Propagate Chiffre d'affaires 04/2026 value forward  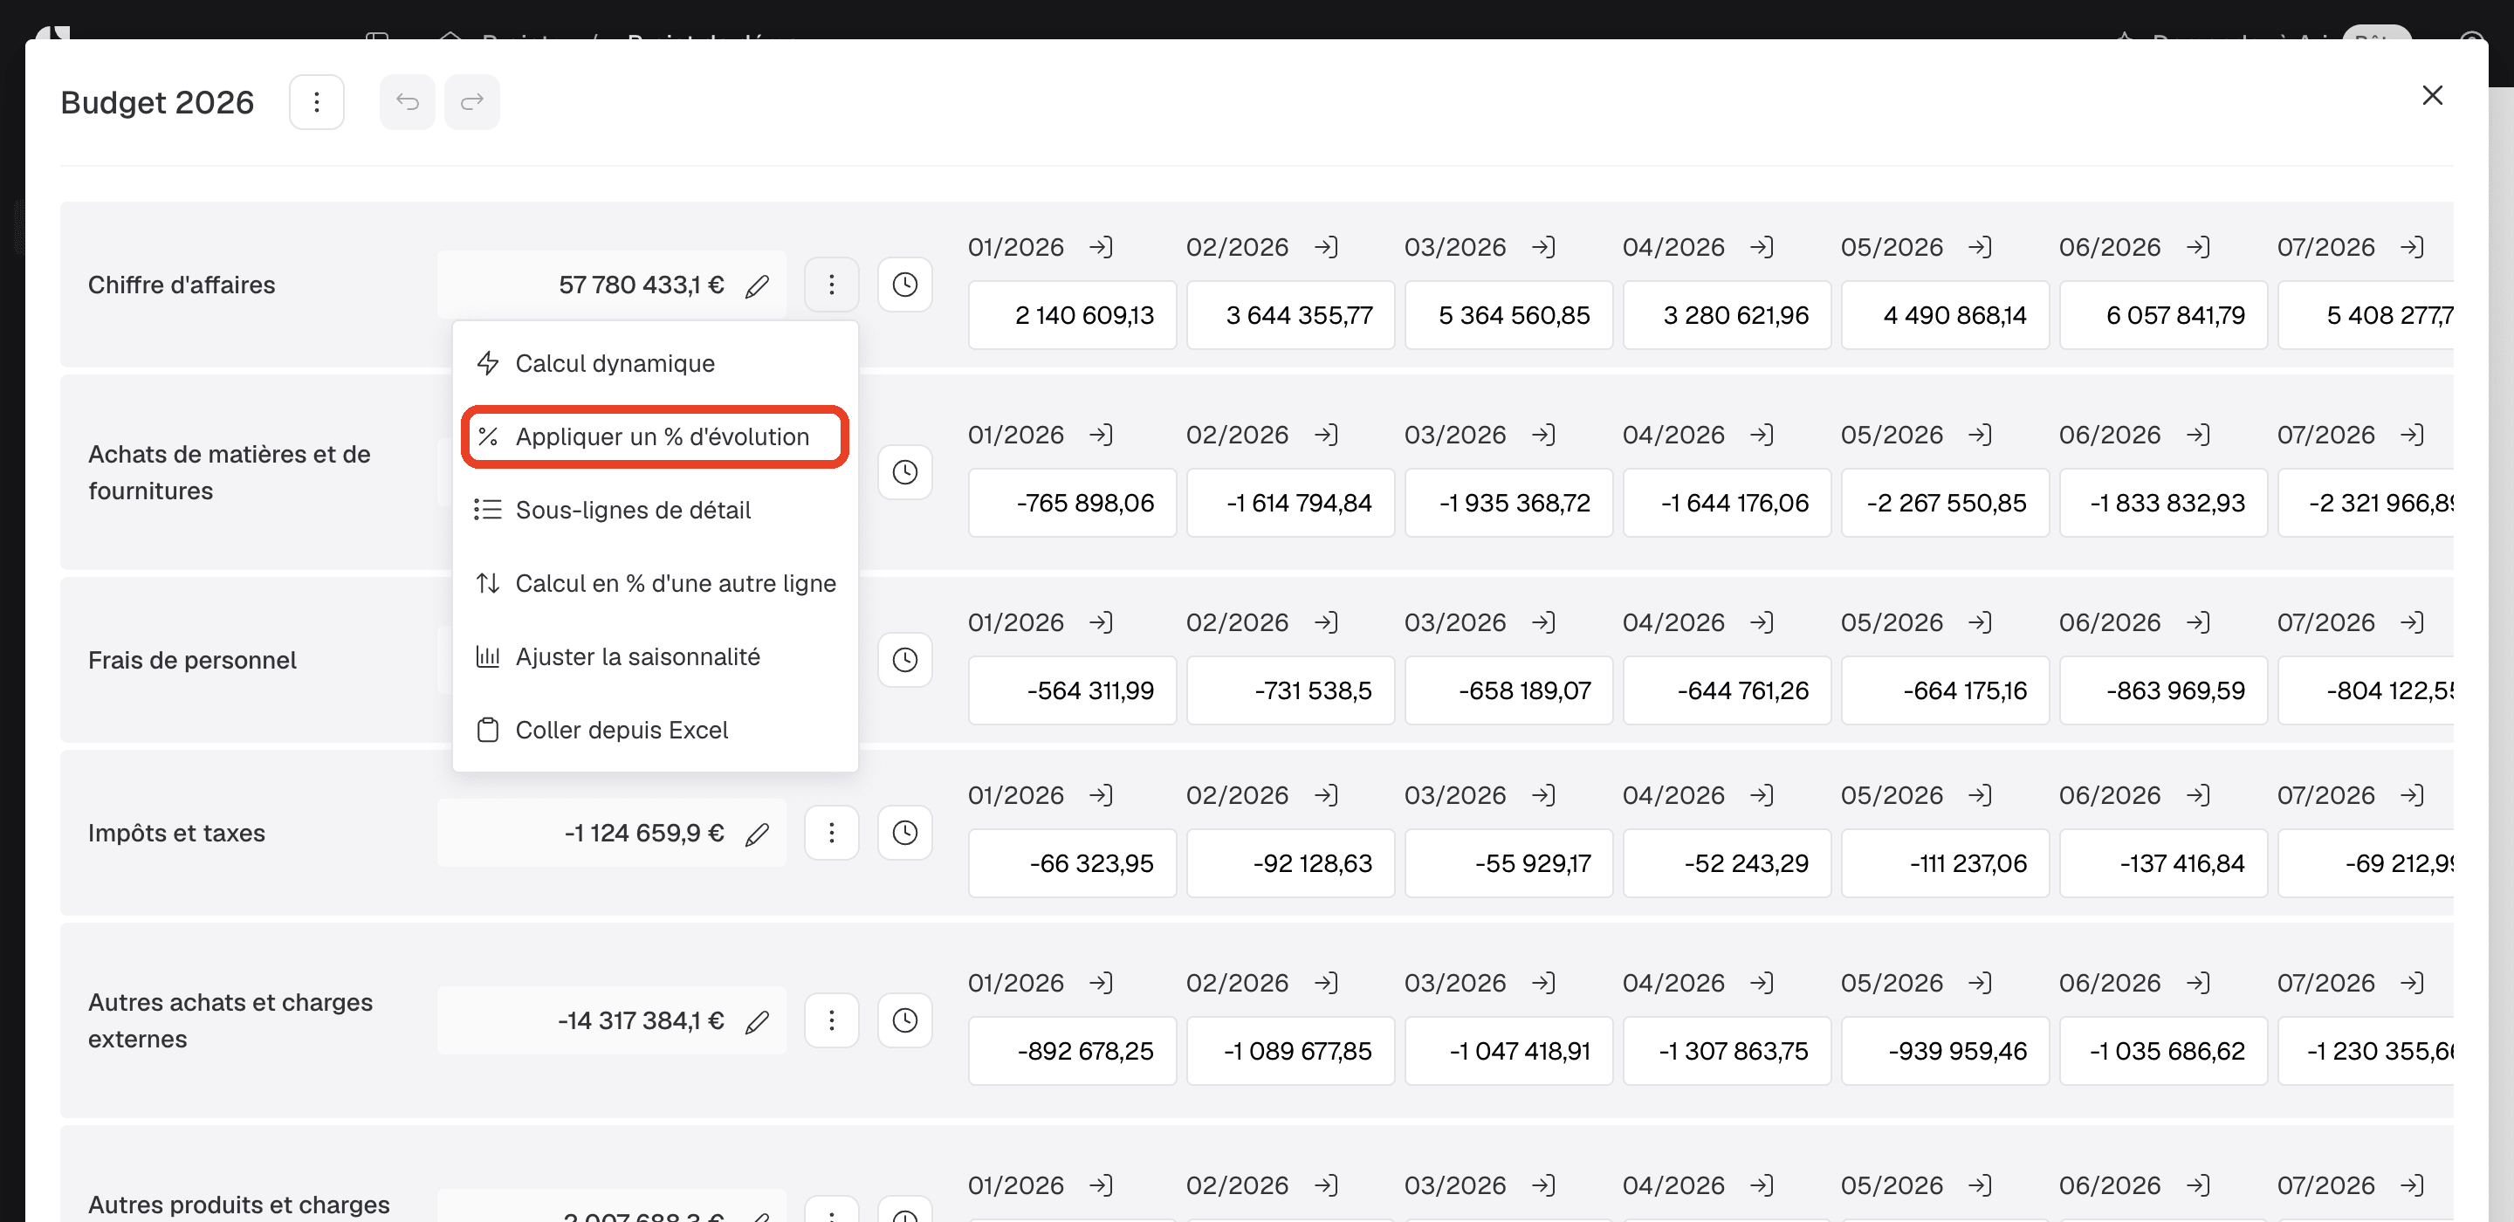1762,247
